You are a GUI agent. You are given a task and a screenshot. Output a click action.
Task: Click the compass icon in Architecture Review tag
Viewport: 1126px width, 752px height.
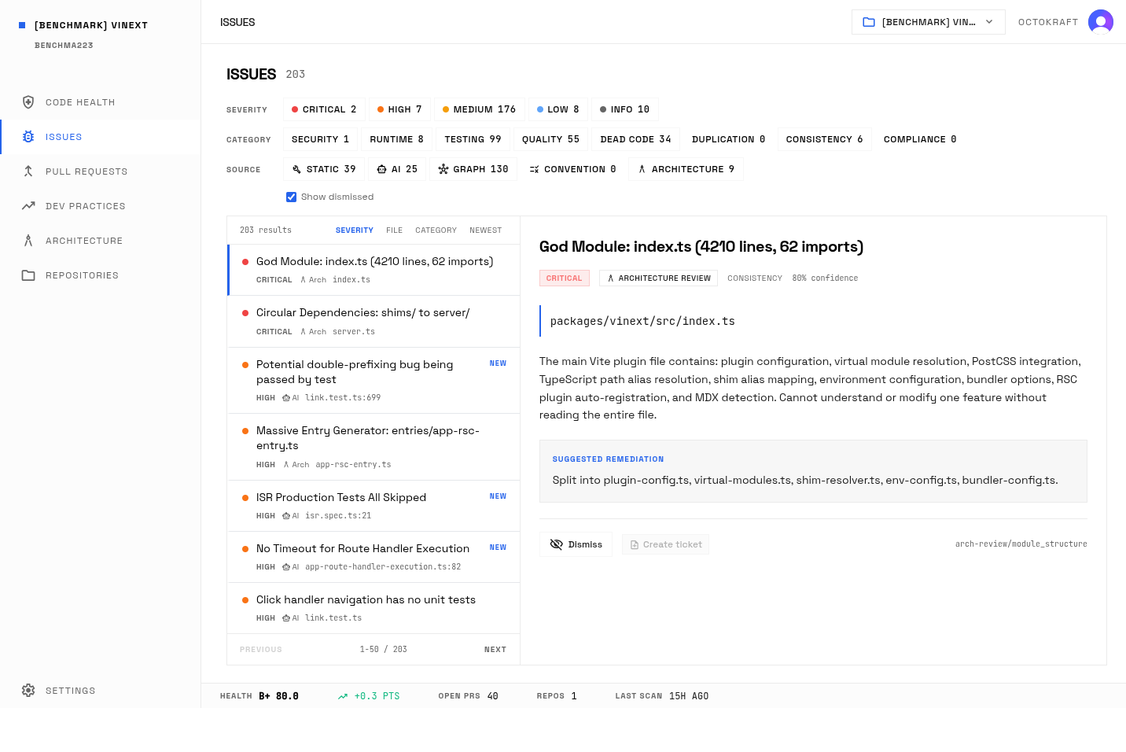[611, 278]
